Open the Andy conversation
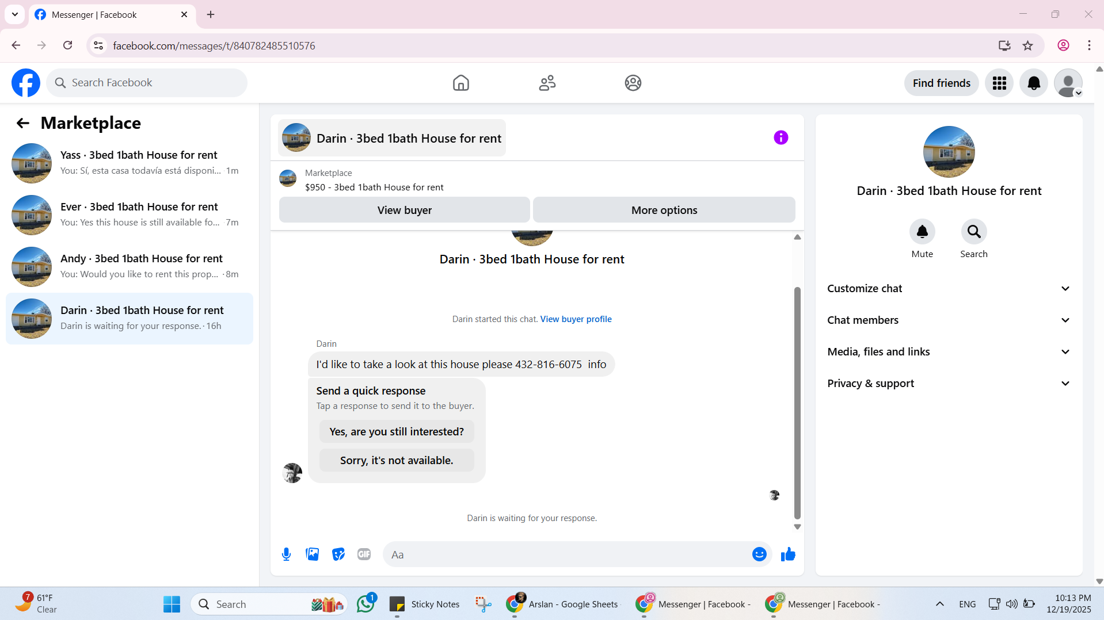1104x620 pixels. pyautogui.click(x=130, y=267)
